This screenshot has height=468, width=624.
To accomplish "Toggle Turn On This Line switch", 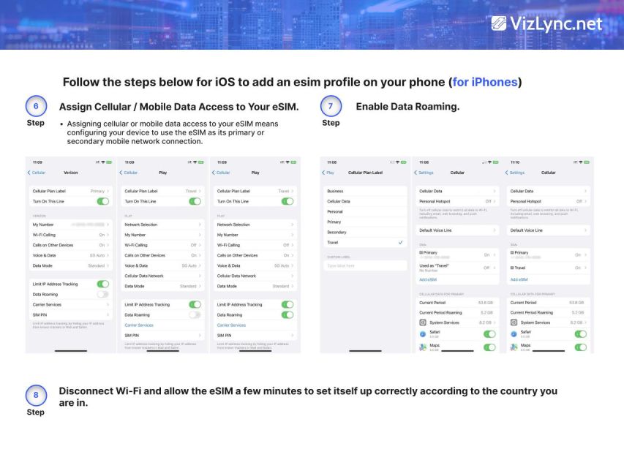I will point(102,201).
